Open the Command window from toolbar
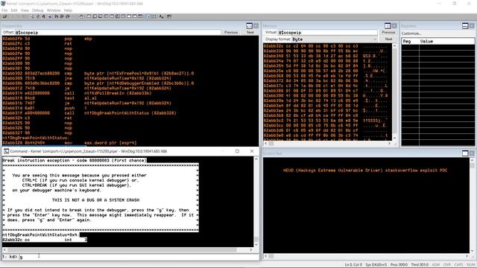The width and height of the screenshot is (477, 268). (89, 16)
